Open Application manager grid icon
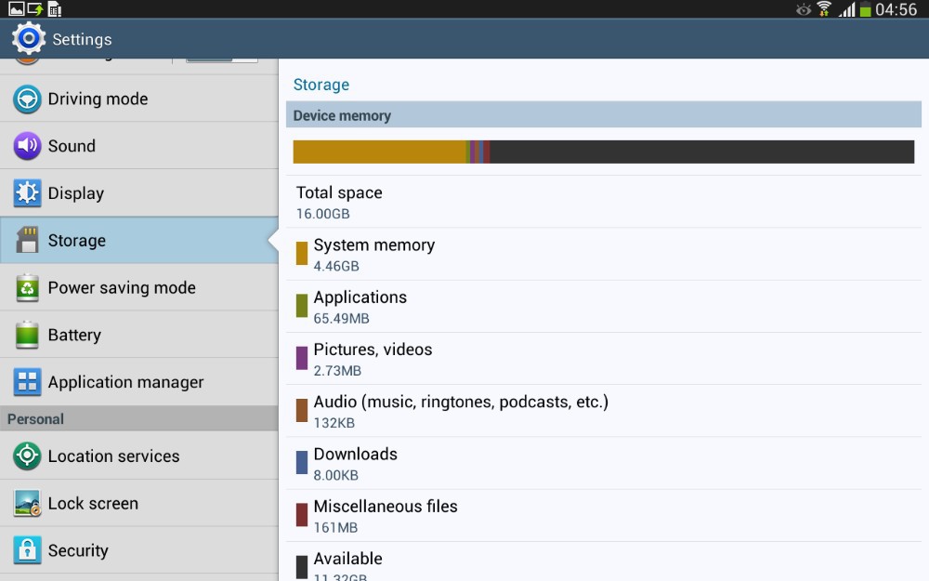Image resolution: width=929 pixels, height=581 pixels. pos(27,382)
